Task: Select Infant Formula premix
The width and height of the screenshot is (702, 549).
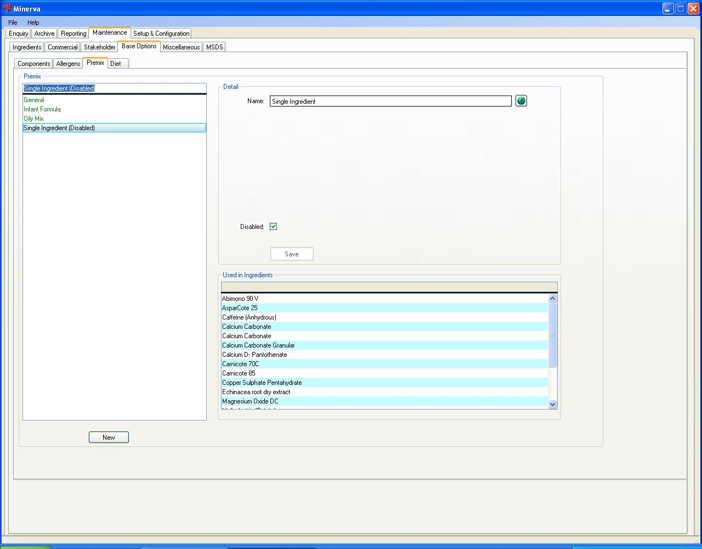Action: (115, 109)
